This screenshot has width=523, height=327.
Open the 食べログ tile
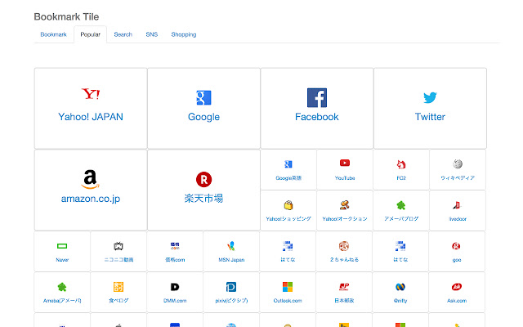click(118, 293)
